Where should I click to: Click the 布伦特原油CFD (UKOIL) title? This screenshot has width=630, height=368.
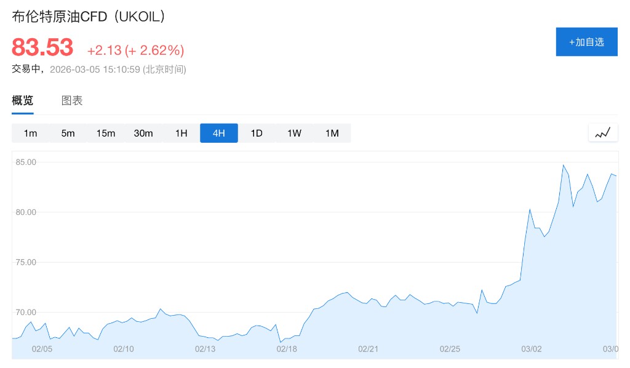(89, 17)
